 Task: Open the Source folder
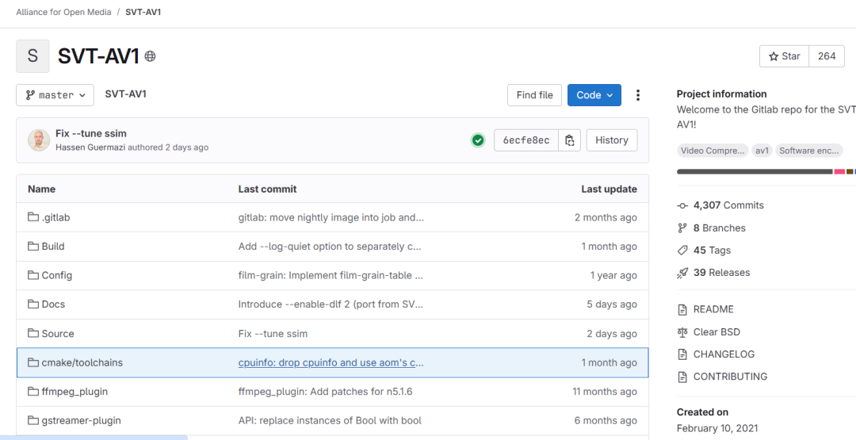point(58,334)
